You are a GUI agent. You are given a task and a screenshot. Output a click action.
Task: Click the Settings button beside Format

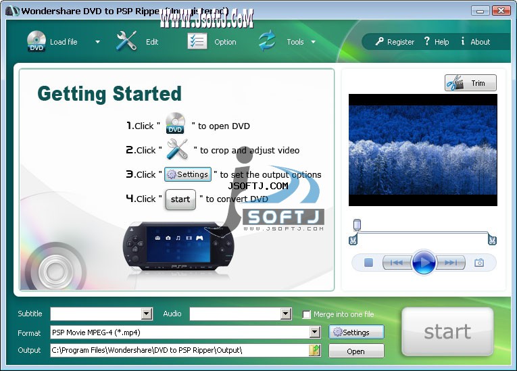click(356, 332)
